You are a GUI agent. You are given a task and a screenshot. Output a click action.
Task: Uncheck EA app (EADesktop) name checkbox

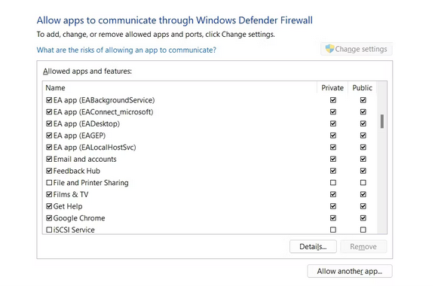49,123
